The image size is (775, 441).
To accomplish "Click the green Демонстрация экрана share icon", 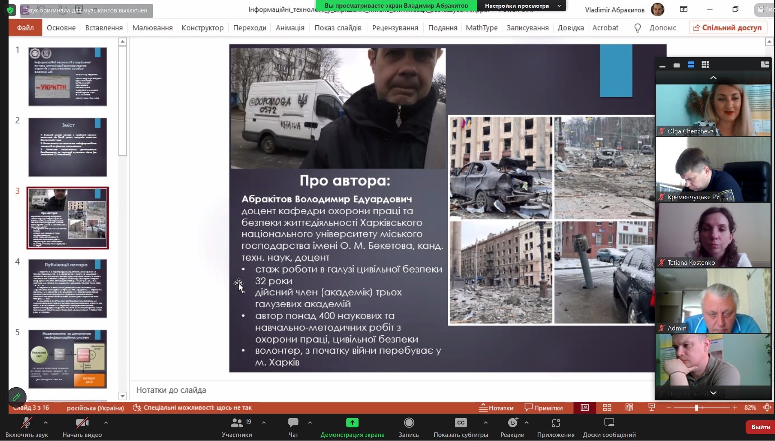I will point(352,423).
